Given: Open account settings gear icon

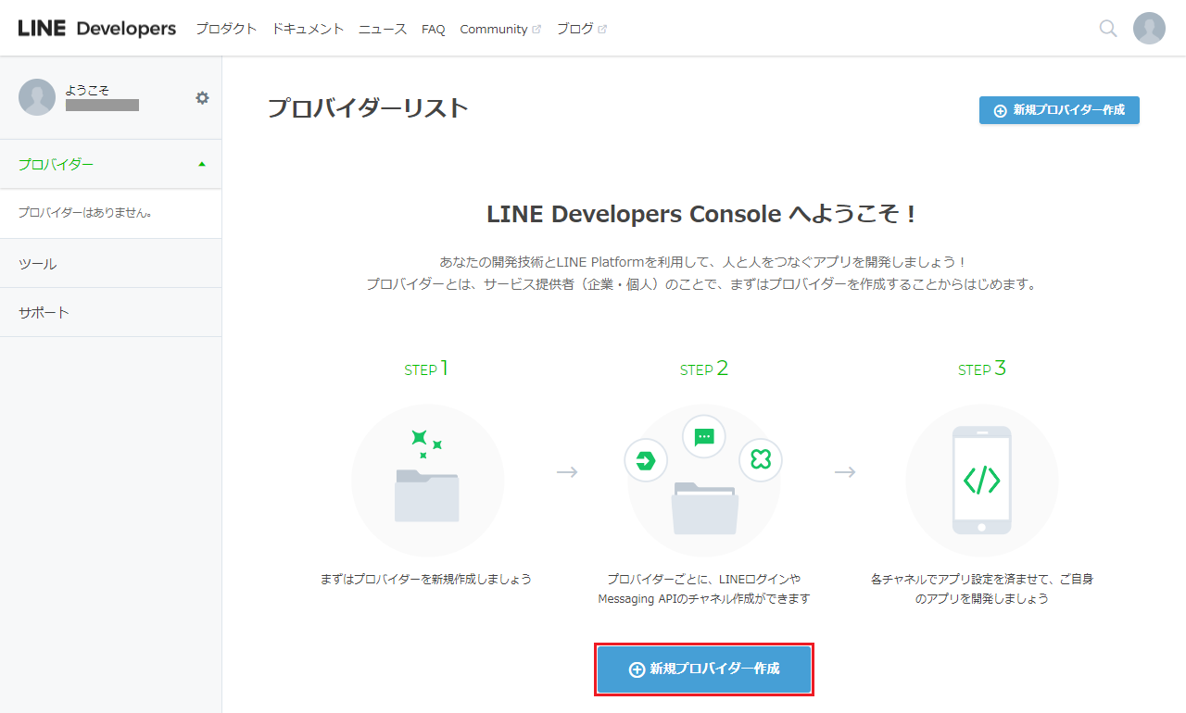Looking at the screenshot, I should (x=202, y=97).
